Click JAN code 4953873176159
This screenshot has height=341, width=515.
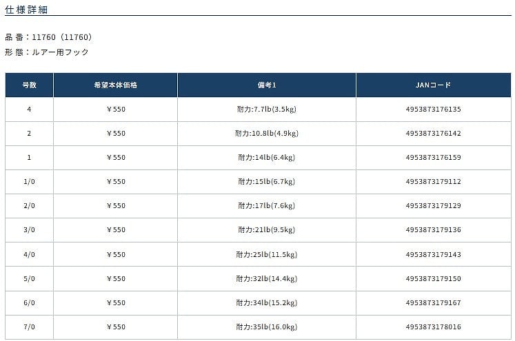[x=434, y=157]
